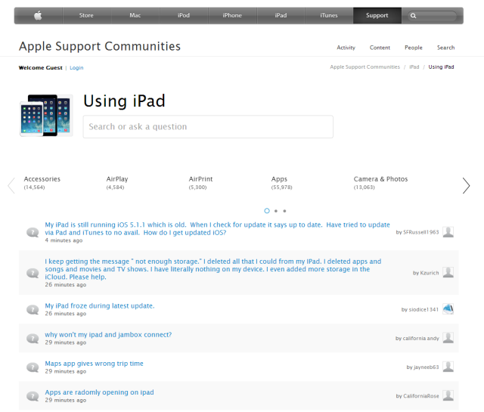Open the iPhone menu item
Viewport: 484px width, 412px height.
coord(232,15)
